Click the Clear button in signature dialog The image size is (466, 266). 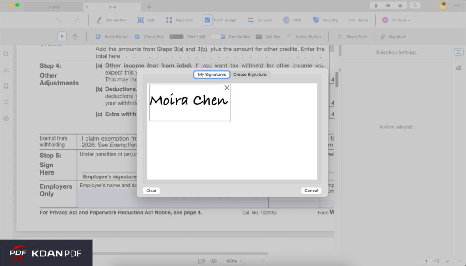click(x=151, y=190)
